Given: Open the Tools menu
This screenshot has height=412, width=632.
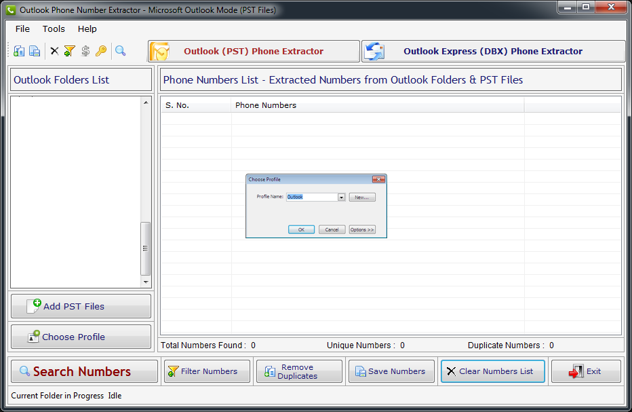Looking at the screenshot, I should (54, 29).
